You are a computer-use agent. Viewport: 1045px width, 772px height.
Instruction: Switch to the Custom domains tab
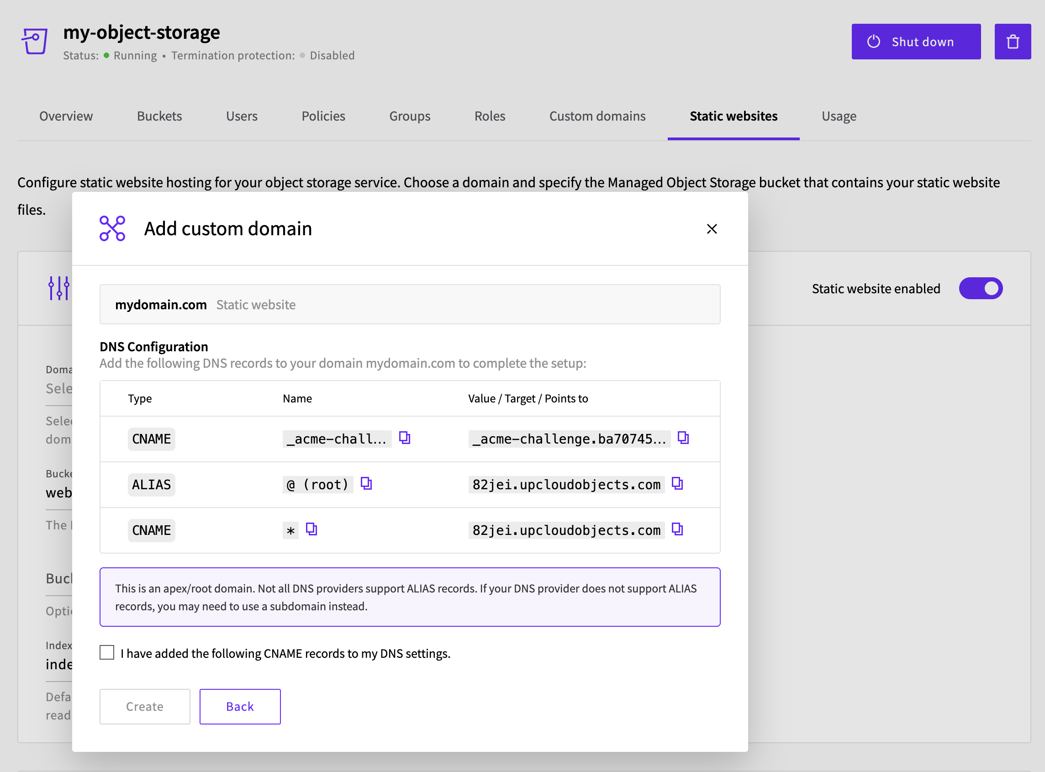coord(597,116)
